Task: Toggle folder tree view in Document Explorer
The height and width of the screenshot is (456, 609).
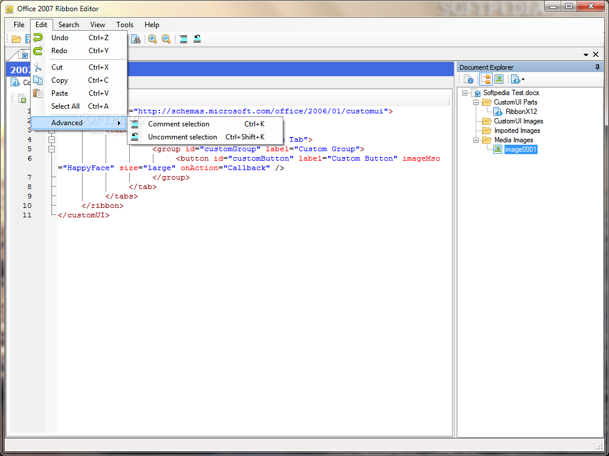Action: (486, 79)
